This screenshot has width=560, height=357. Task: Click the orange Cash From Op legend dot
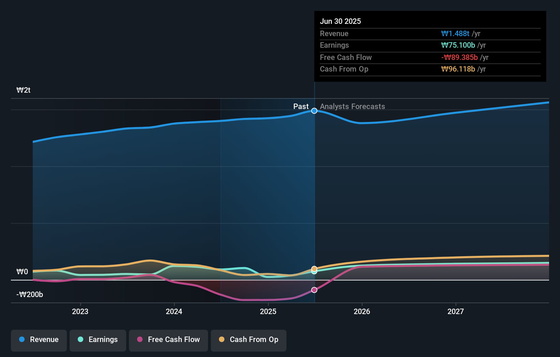(x=221, y=339)
